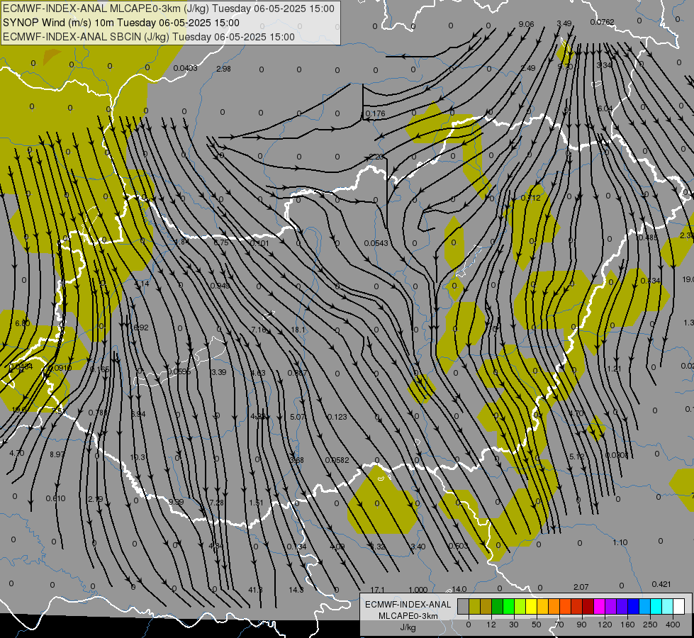
Task: Click the legend tick label 50
Action: [x=537, y=625]
